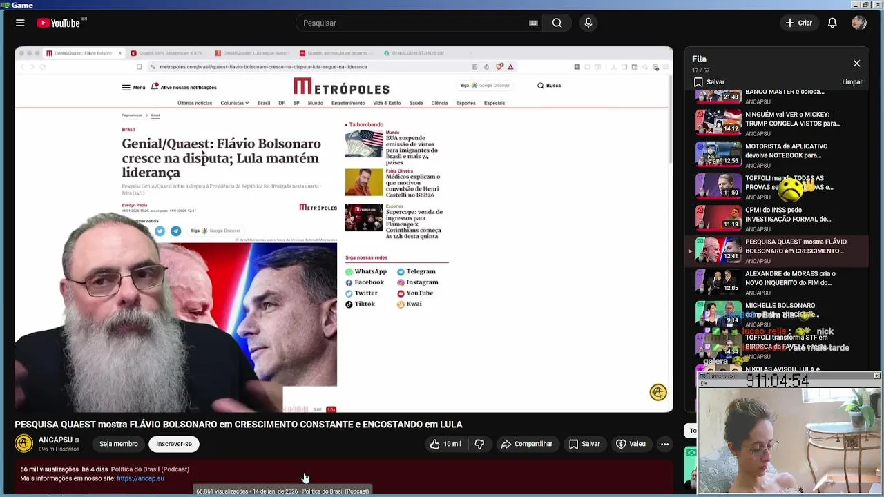Open the more actions three-dot menu
884x497 pixels.
coord(664,444)
